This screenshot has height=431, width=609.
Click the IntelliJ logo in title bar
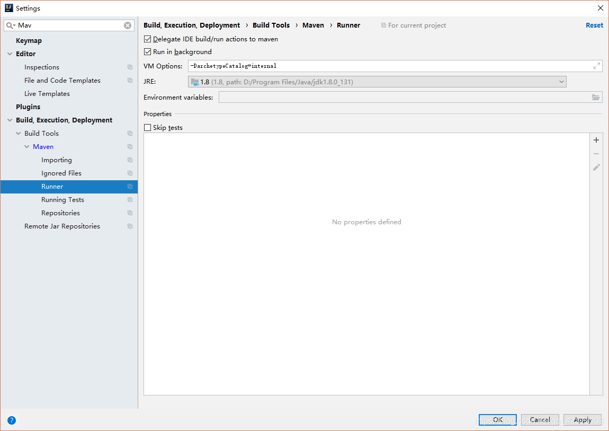tap(9, 8)
